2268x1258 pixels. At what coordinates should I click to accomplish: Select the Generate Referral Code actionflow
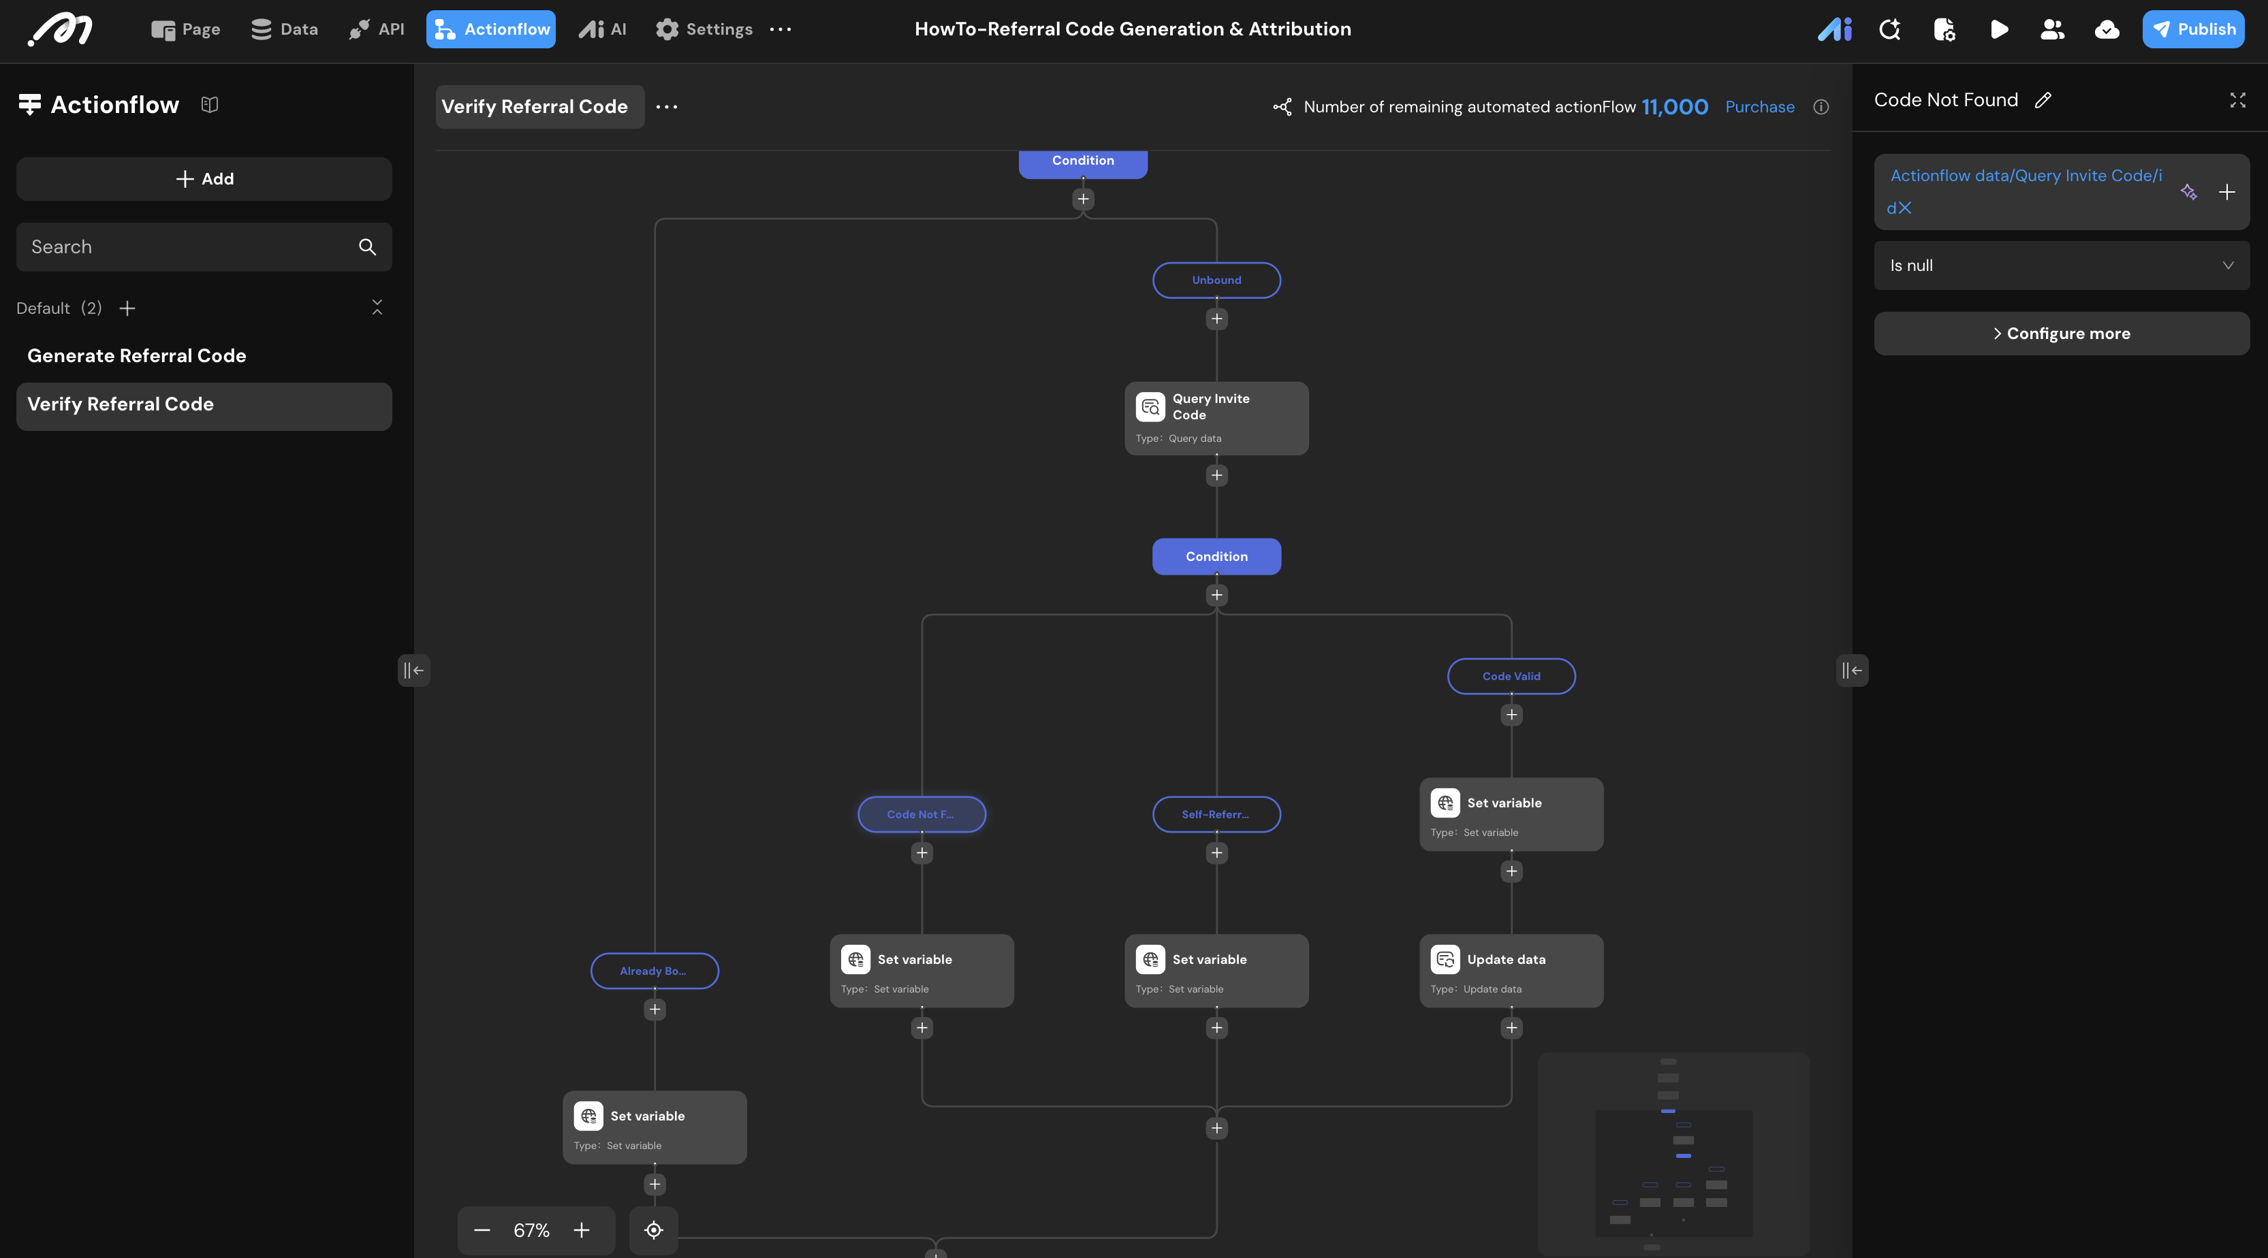pyautogui.click(x=136, y=355)
